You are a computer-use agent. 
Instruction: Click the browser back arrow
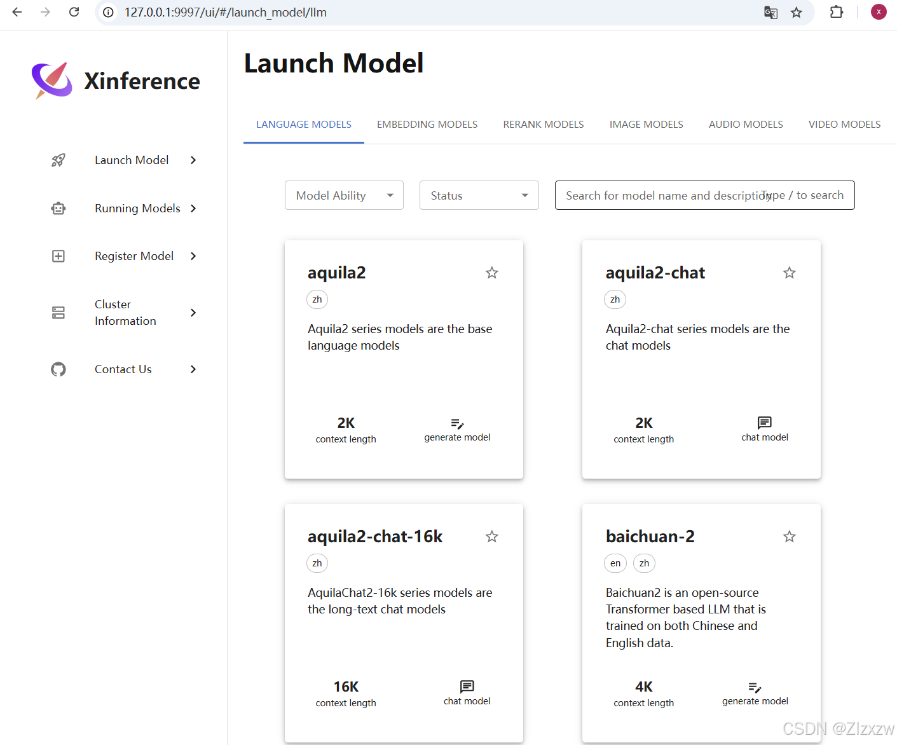(x=17, y=12)
